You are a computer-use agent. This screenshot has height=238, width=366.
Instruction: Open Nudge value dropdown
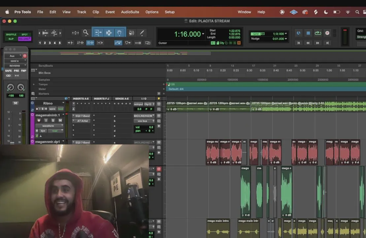(x=286, y=39)
